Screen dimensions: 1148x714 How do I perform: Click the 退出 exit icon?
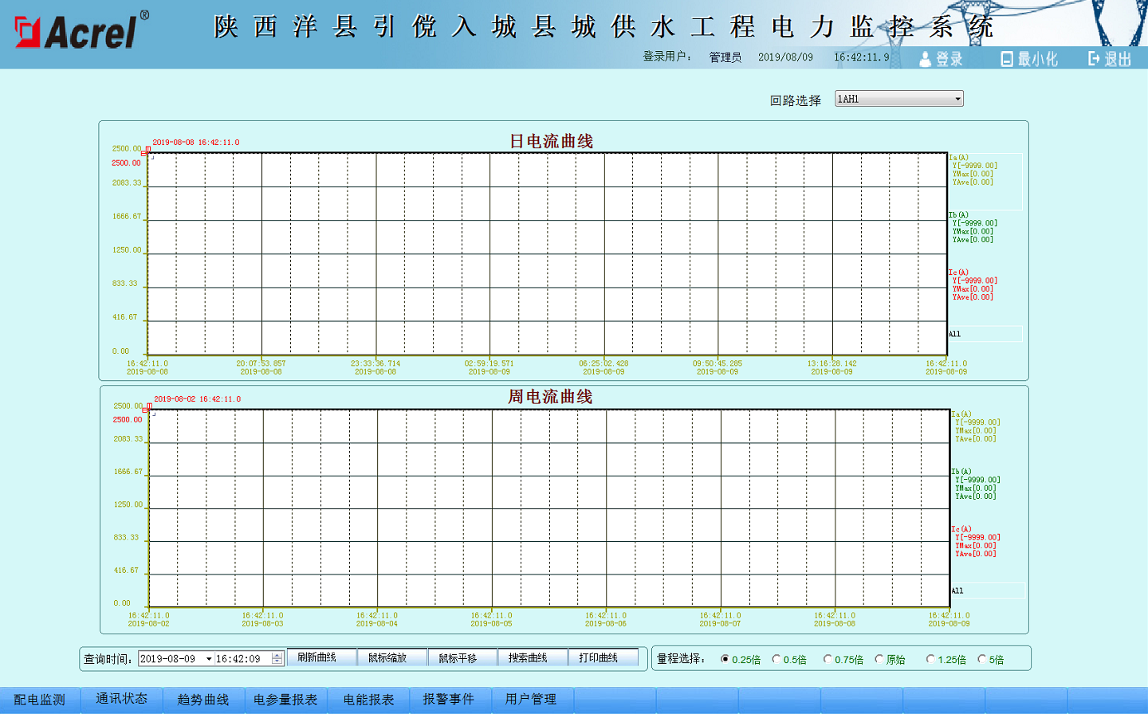click(1094, 59)
